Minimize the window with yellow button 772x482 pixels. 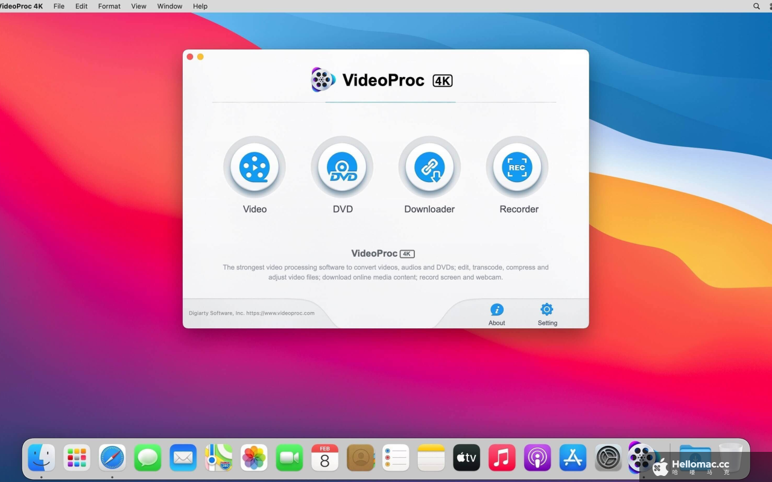tap(200, 57)
